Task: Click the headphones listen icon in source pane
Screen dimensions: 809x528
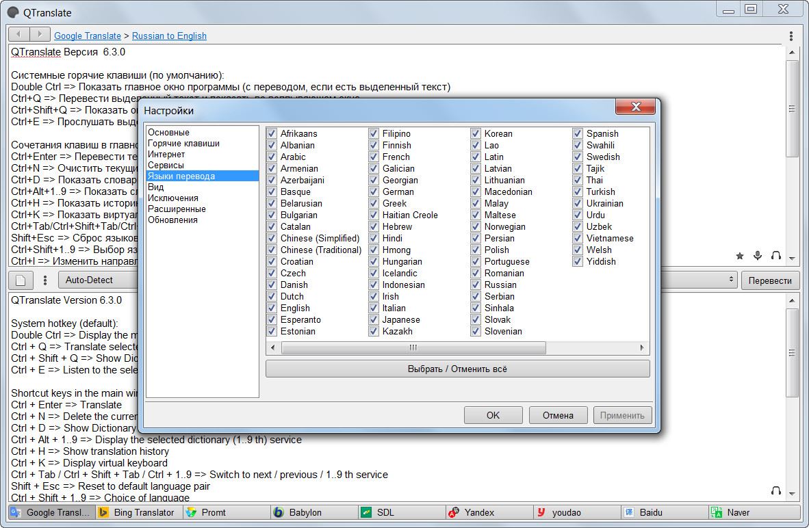Action: coord(775,255)
